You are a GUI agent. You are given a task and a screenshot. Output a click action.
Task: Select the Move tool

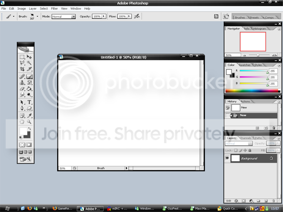click(29, 57)
